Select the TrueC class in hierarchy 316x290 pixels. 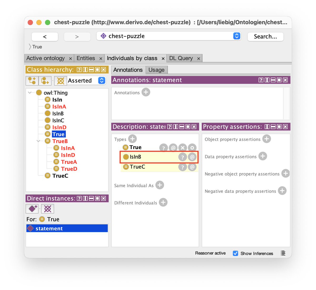(x=60, y=176)
